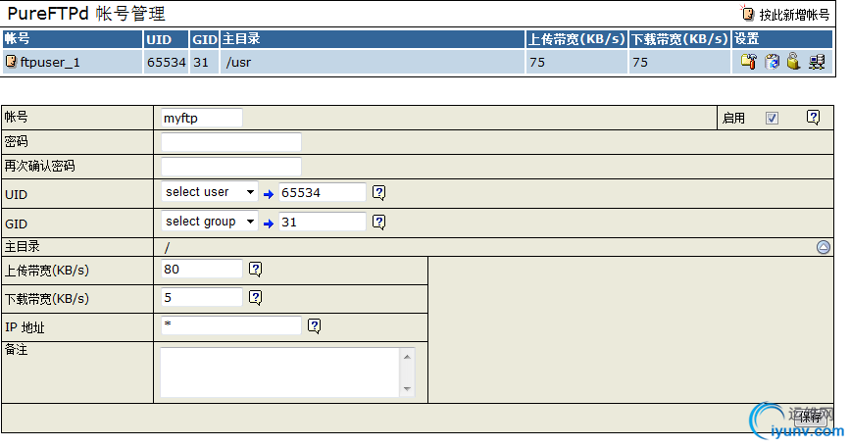This screenshot has height=447, width=850.
Task: Click 按此新增帐号 to add account
Action: (x=787, y=15)
